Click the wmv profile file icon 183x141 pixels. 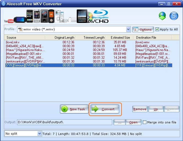(x=20, y=29)
